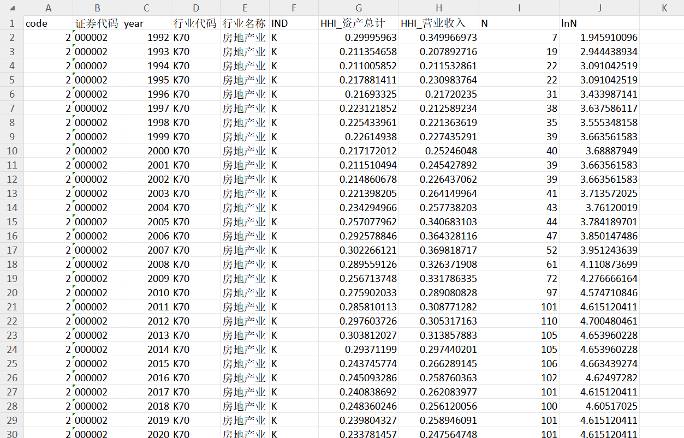Select cell with value 0.369818717

coord(439,250)
